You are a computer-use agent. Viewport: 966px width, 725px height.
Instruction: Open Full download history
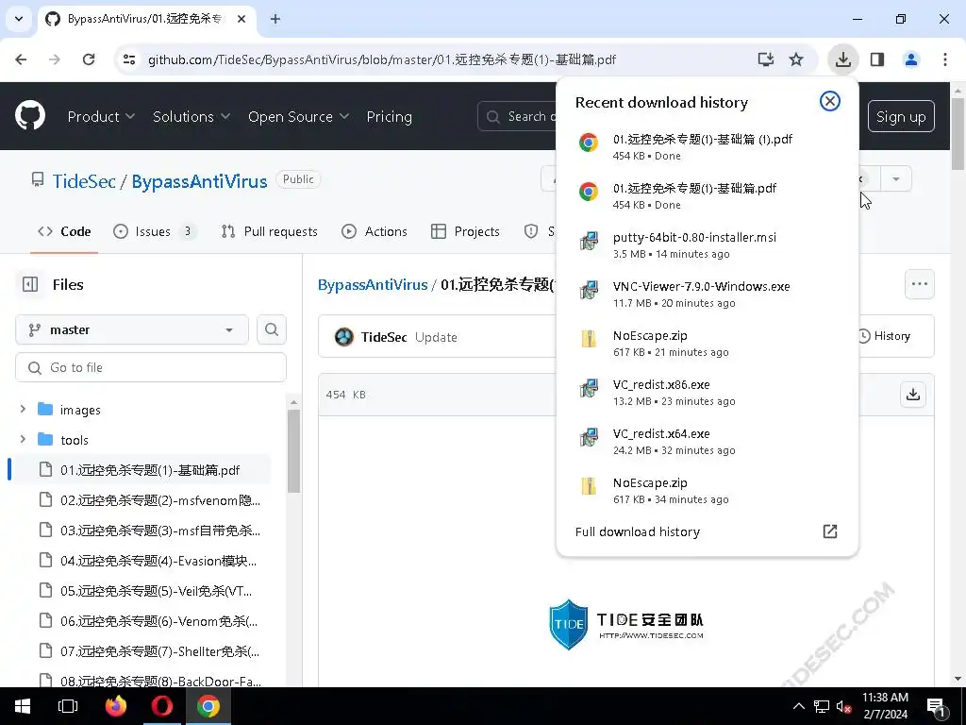click(707, 531)
